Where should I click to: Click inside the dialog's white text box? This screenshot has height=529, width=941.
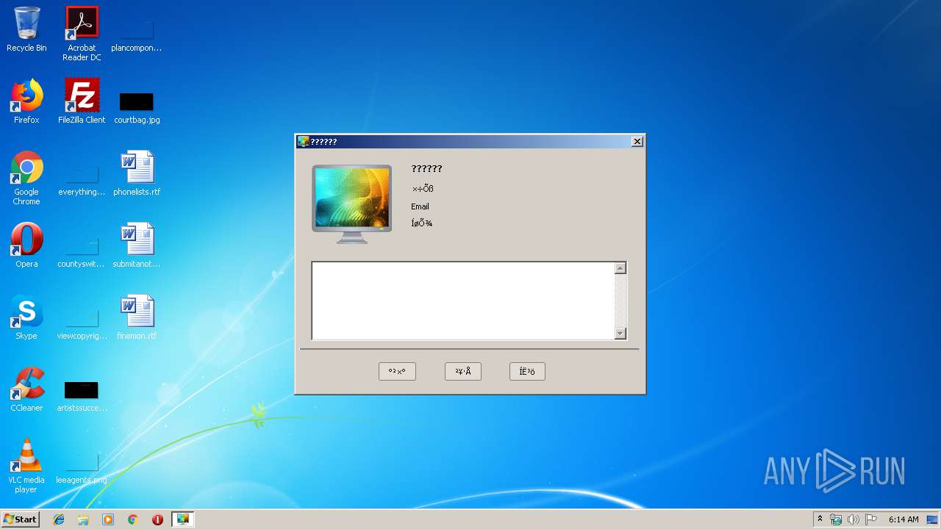point(463,301)
